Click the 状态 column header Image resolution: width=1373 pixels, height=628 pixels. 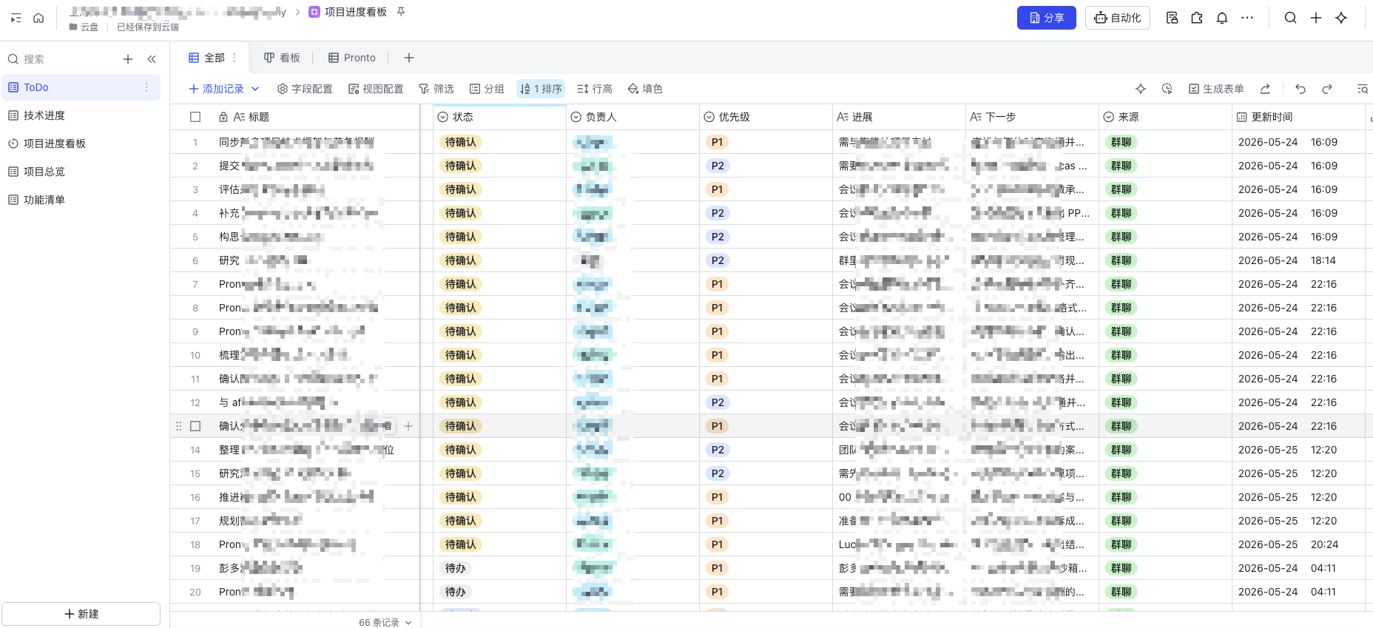tap(499, 117)
